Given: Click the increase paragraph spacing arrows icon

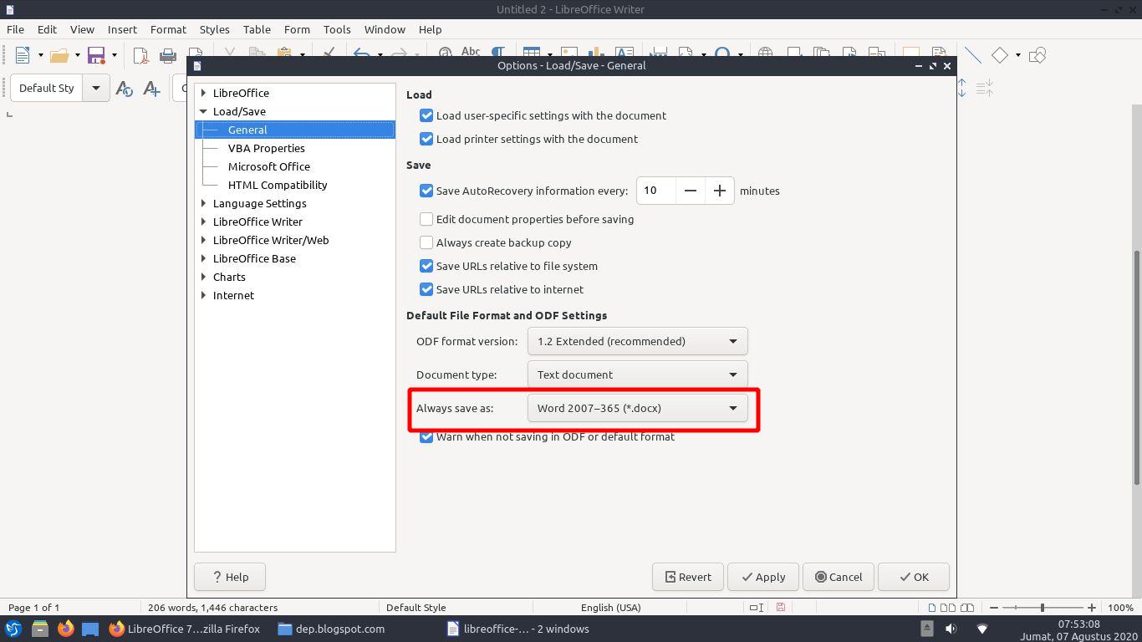Looking at the screenshot, I should coord(961,88).
